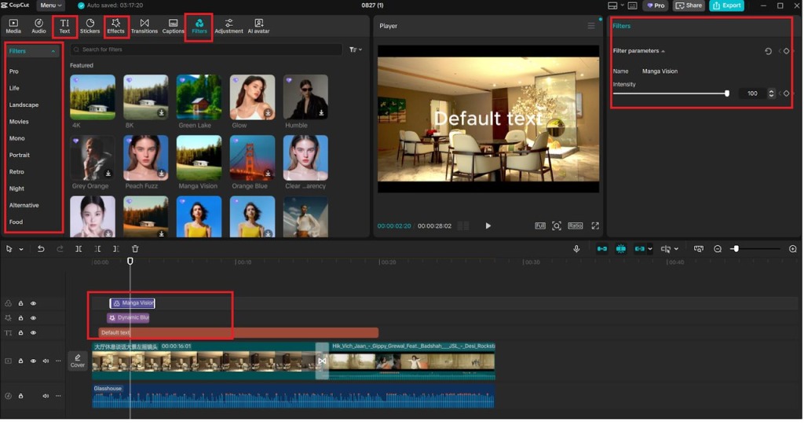The image size is (804, 425).
Task: Open the Transitions panel
Action: pyautogui.click(x=144, y=26)
